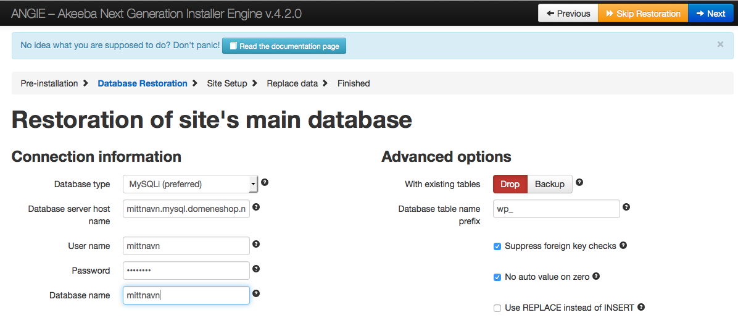Click the help icon beside Suppress foreign key checks
Viewport: 738px width, 328px height.
(x=623, y=245)
